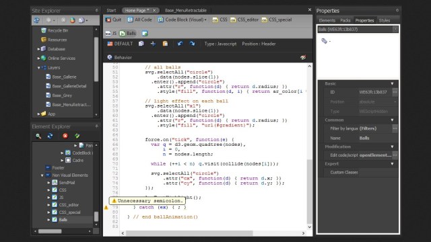This screenshot has height=242, width=431.
Task: Click the red delete icon in Element Explorer
Action: point(65,136)
